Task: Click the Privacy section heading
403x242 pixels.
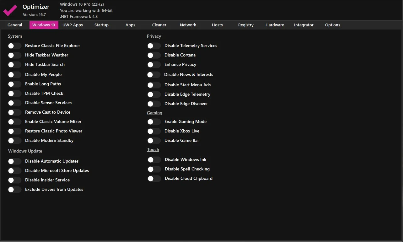Action: tap(154, 36)
